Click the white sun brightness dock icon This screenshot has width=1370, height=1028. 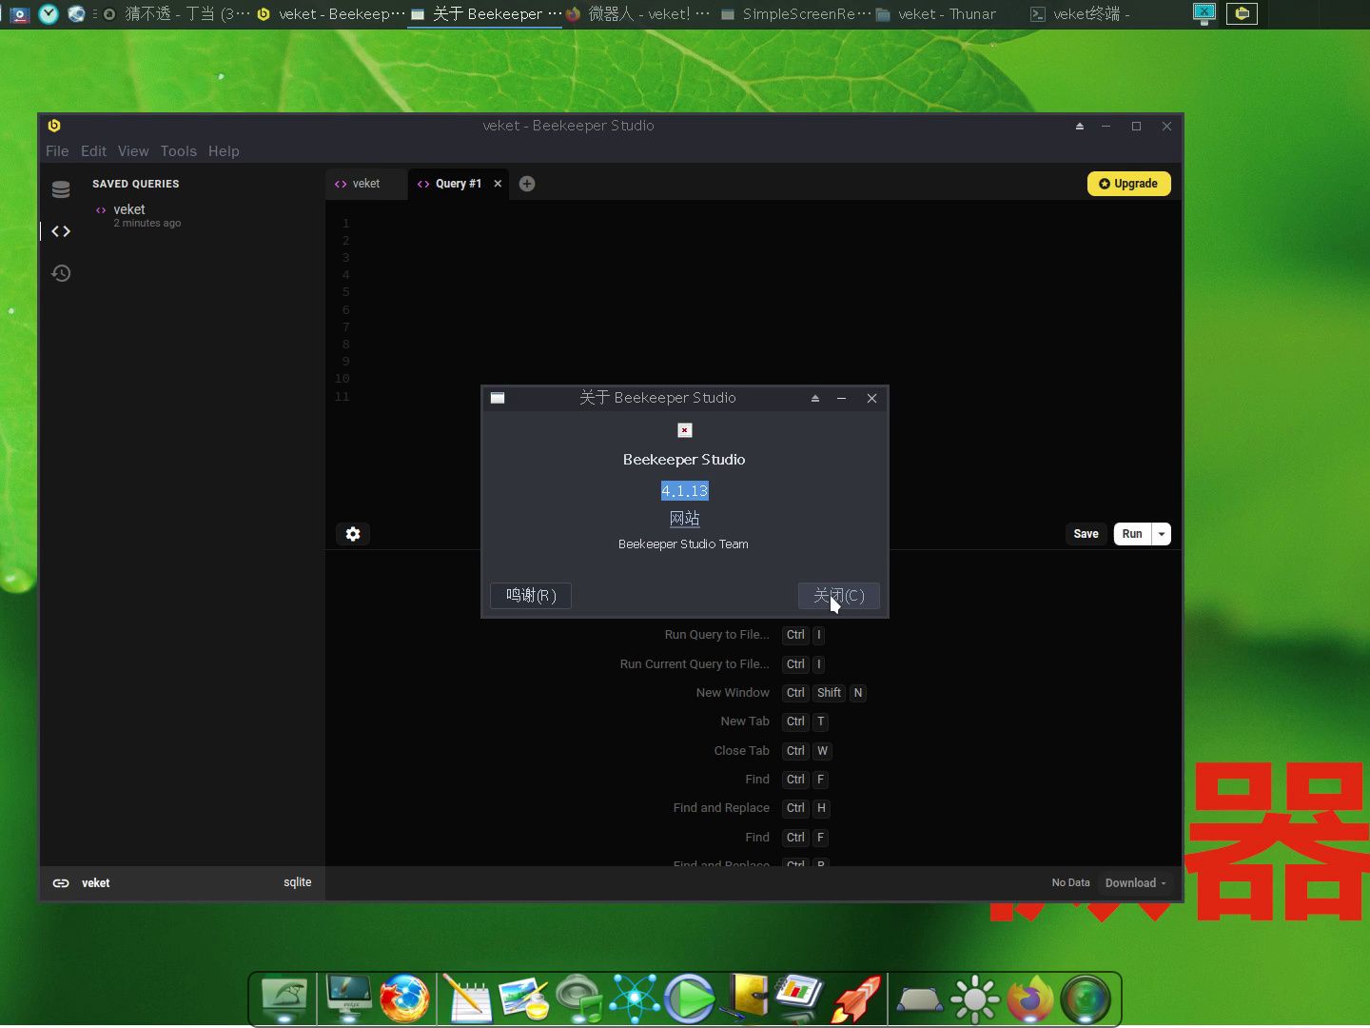(x=974, y=998)
